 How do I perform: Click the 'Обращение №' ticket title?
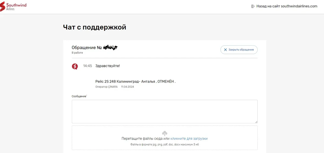click(86, 47)
